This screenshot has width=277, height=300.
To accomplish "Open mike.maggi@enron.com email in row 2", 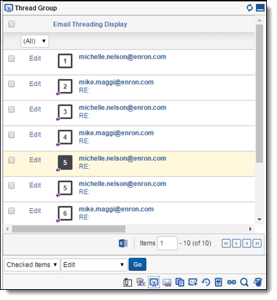I will coord(116,82).
